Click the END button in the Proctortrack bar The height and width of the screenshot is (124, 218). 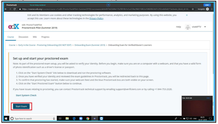[x=207, y=5]
